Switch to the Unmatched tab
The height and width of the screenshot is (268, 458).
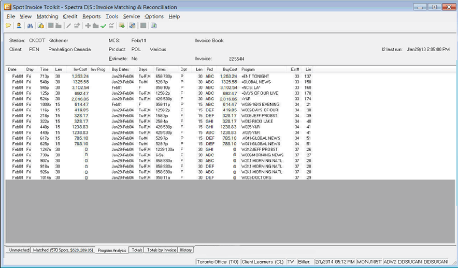tap(19, 250)
